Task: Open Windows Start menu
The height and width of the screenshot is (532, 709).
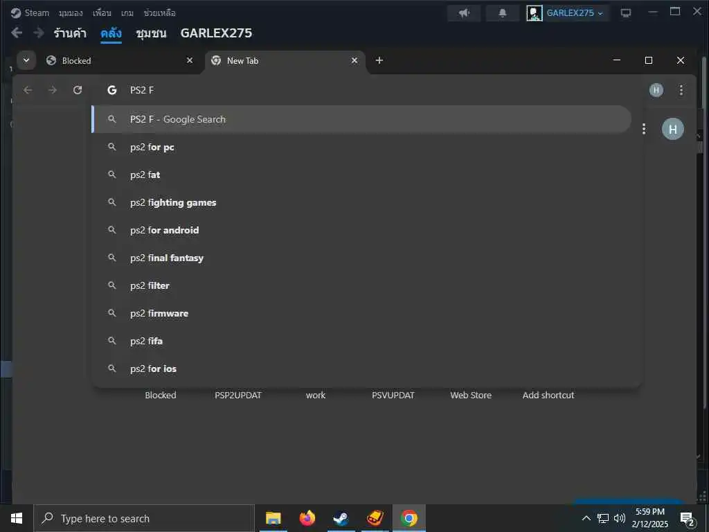Action: [17, 518]
